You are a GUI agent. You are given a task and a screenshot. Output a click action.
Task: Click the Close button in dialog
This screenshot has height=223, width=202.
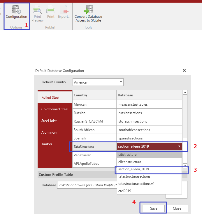(x=177, y=208)
